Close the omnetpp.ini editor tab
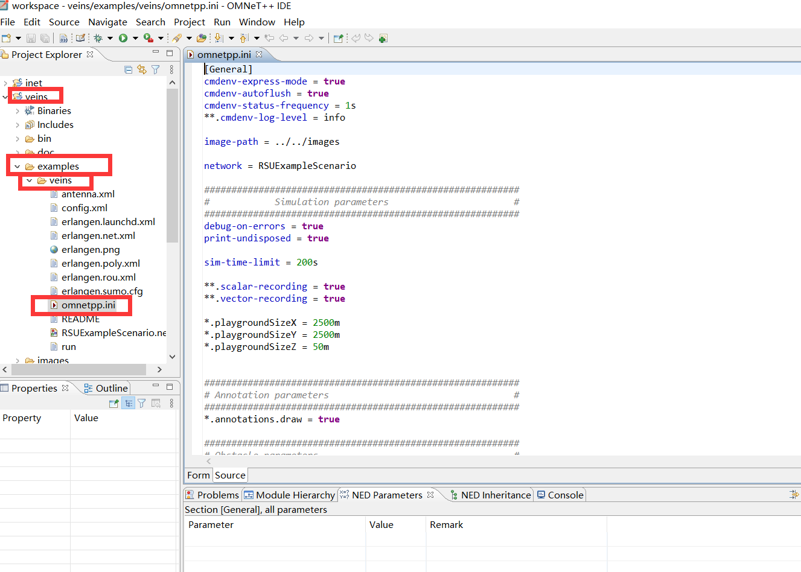The height and width of the screenshot is (572, 801). (x=259, y=54)
